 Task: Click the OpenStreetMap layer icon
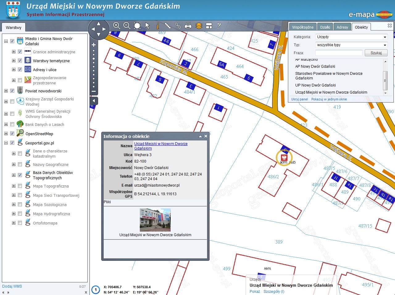20,133
